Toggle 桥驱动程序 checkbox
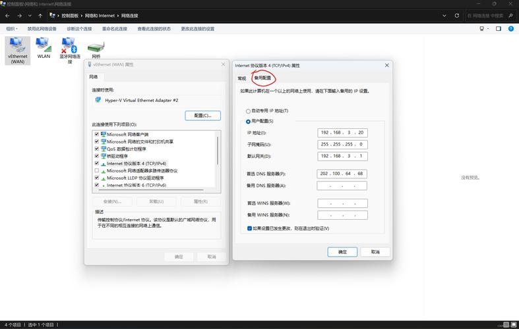Screen dimensions: 519x329 pyautogui.click(x=97, y=156)
